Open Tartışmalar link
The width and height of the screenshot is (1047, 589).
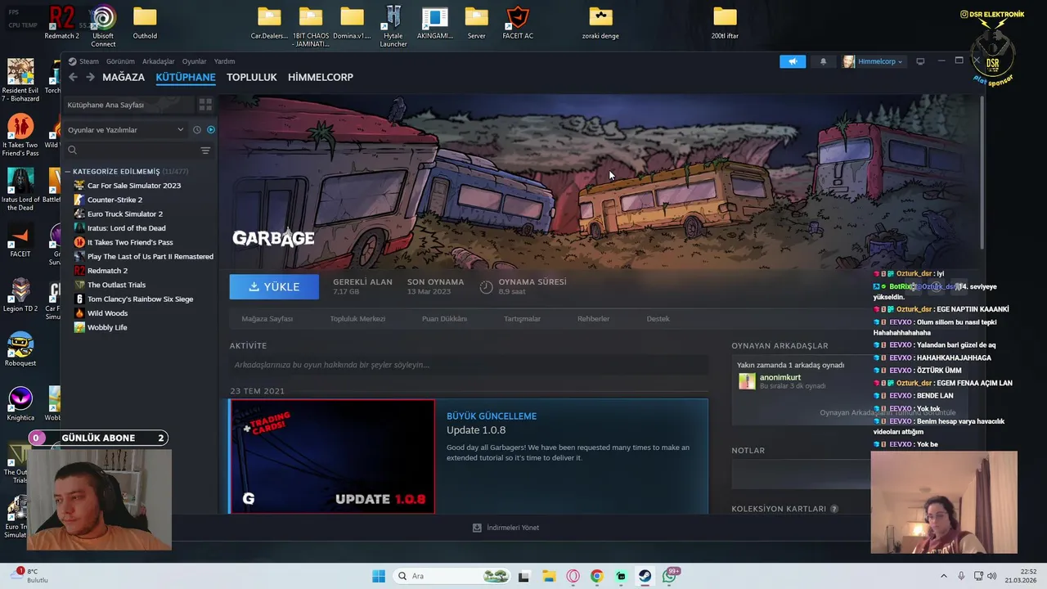[x=522, y=319]
